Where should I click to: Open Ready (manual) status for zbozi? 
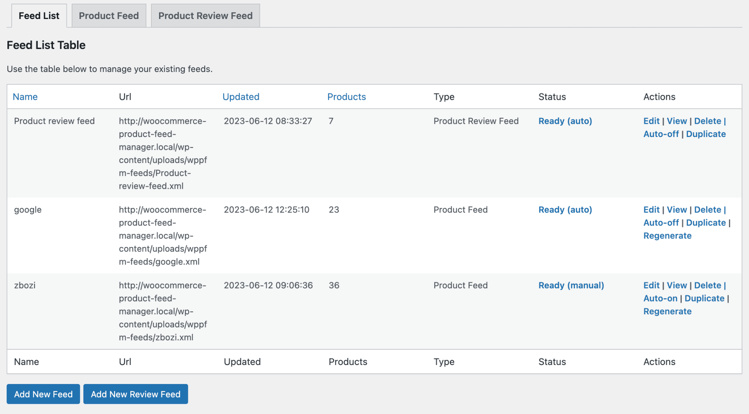tap(571, 285)
